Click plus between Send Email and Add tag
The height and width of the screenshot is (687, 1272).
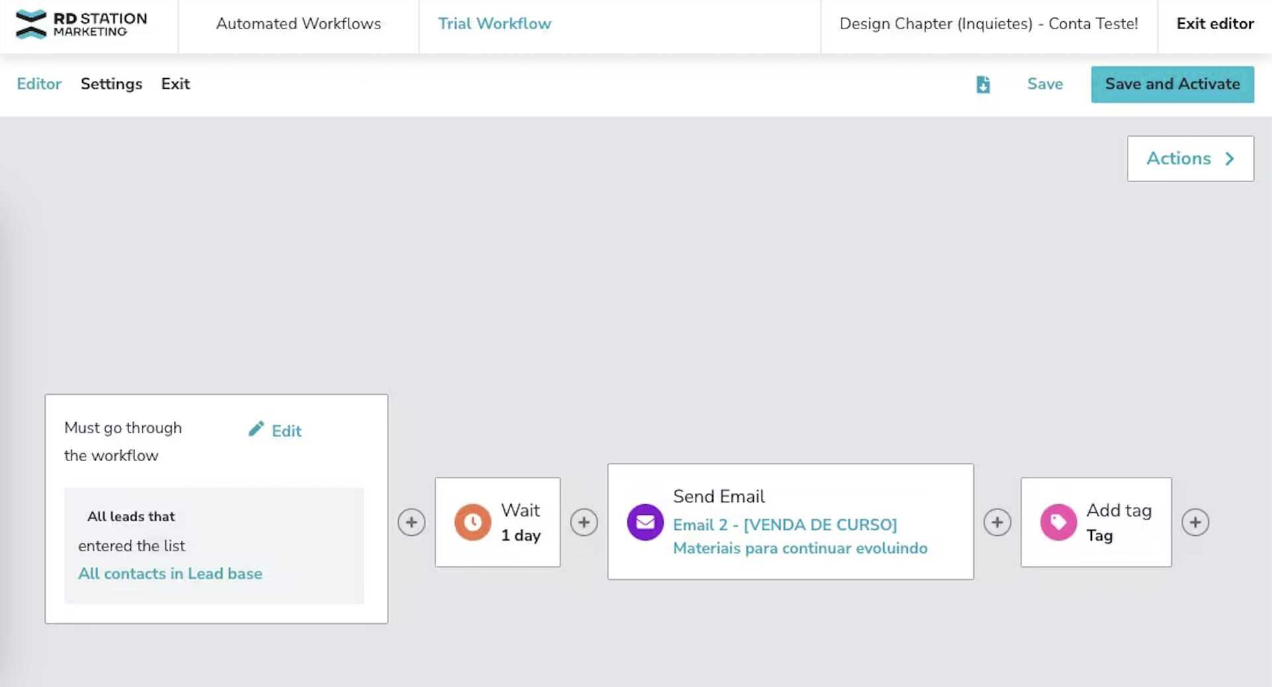click(x=997, y=522)
